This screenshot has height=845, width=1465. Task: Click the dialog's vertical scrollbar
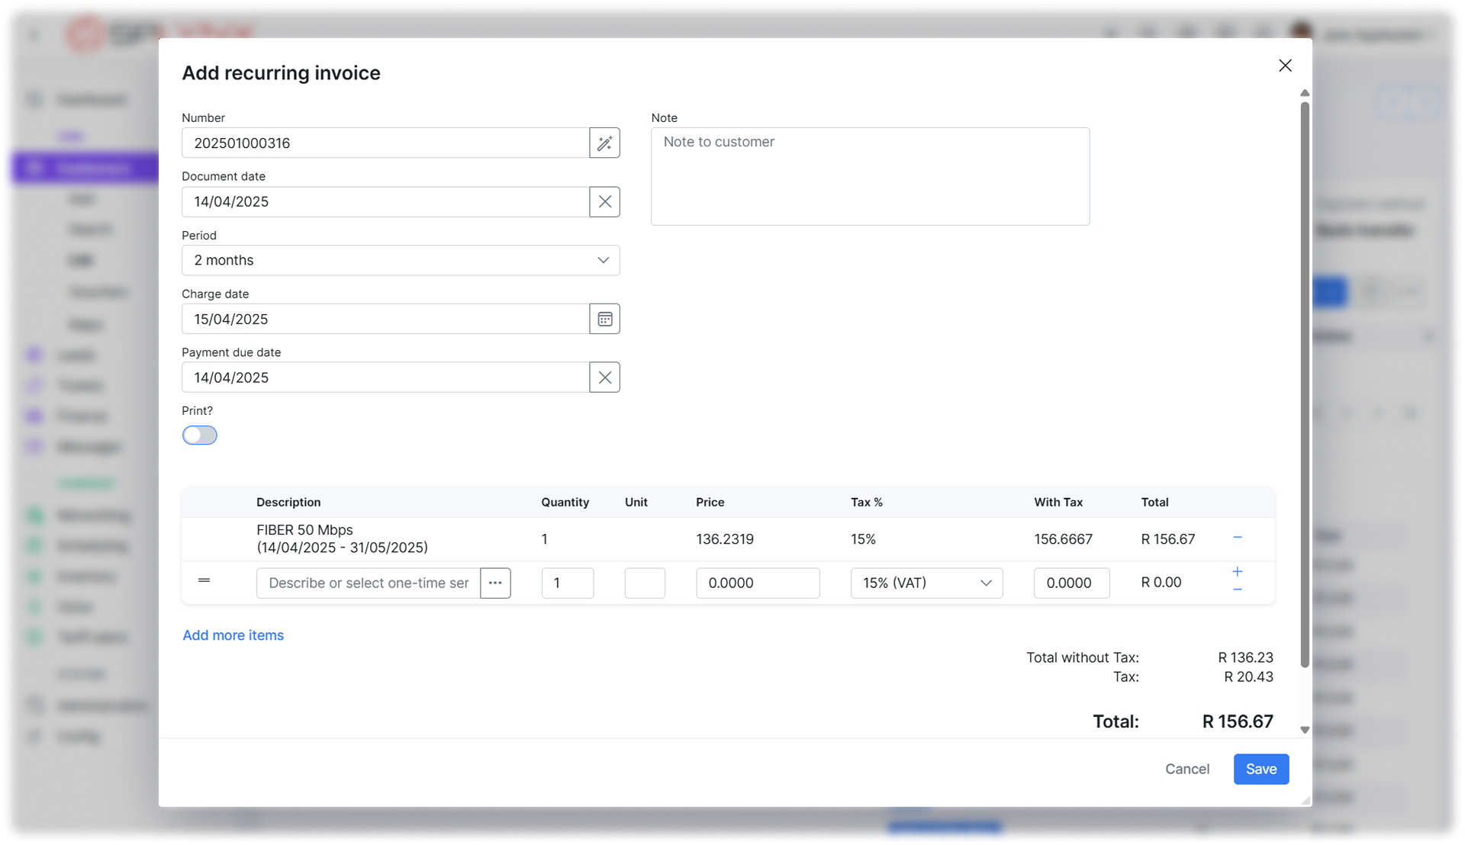[x=1305, y=381]
